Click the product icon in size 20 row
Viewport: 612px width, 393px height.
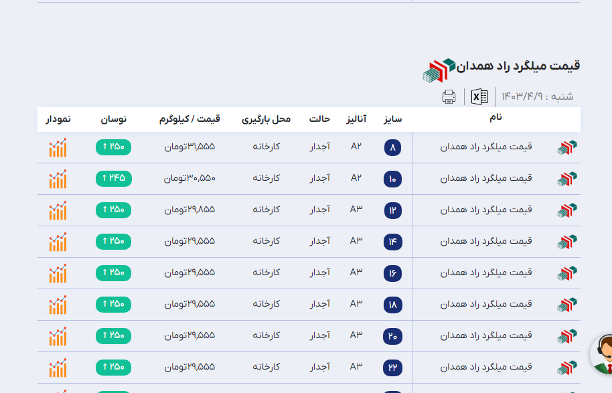[x=567, y=336]
